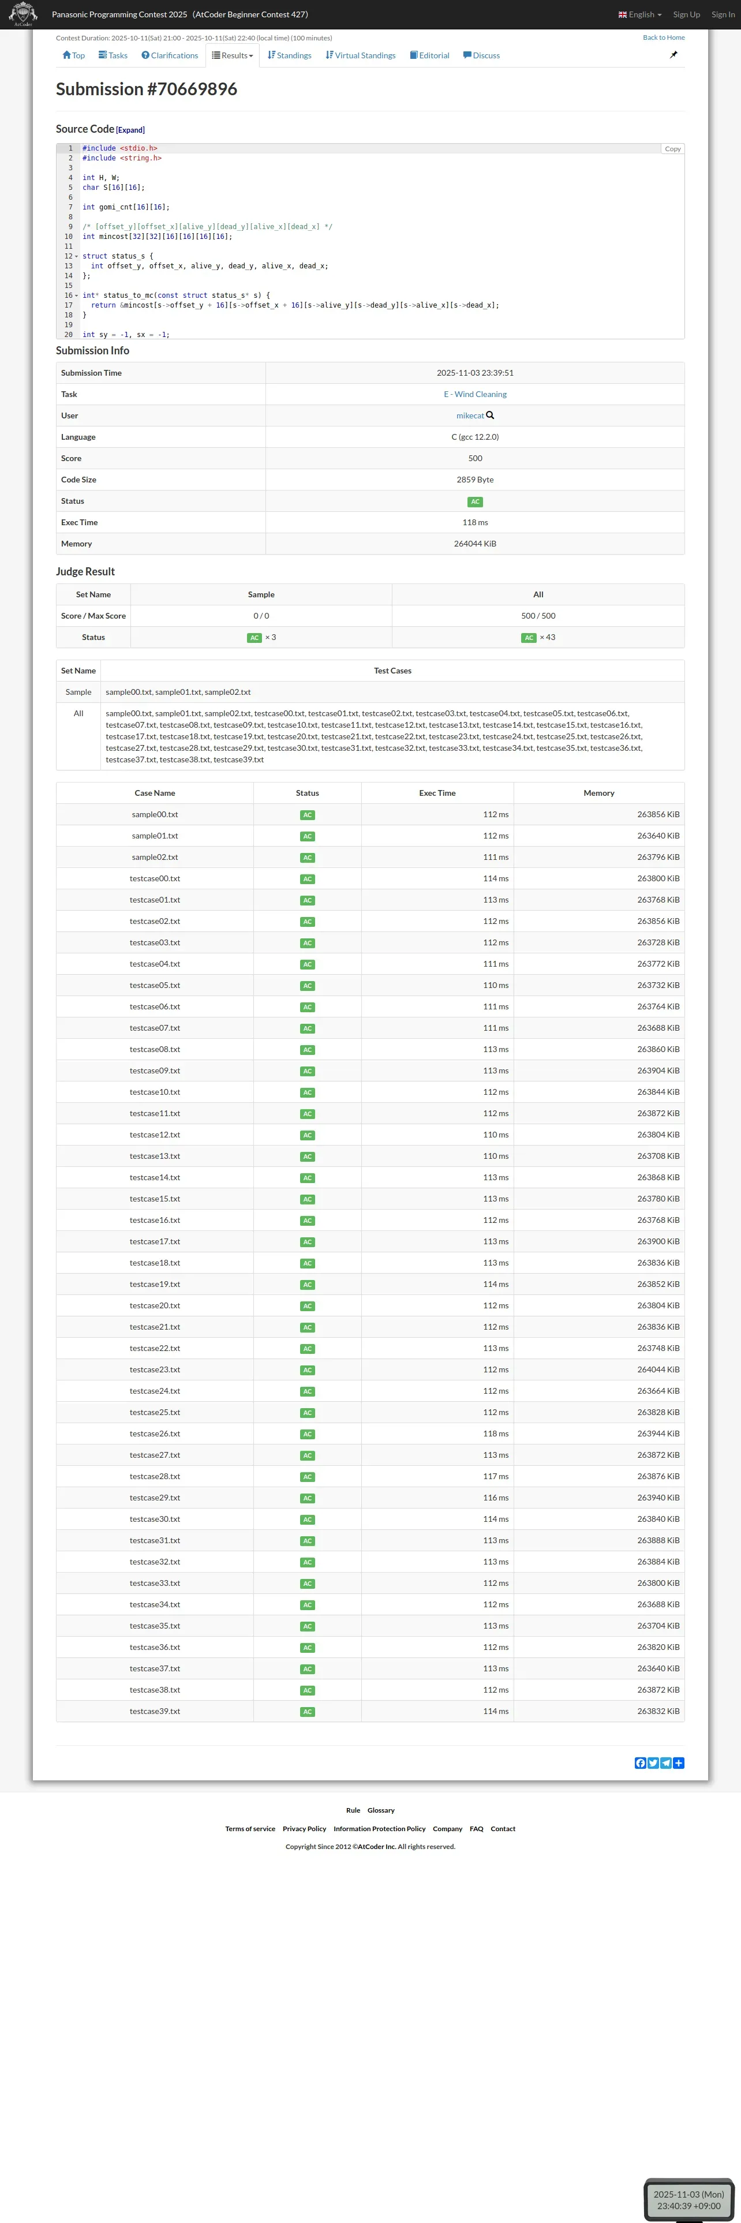Copy the source code with the Copy button
The height and width of the screenshot is (2223, 741).
[x=673, y=149]
